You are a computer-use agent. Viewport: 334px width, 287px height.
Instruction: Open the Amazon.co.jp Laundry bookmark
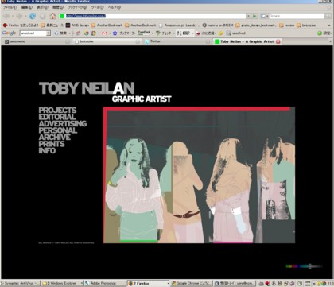178,25
